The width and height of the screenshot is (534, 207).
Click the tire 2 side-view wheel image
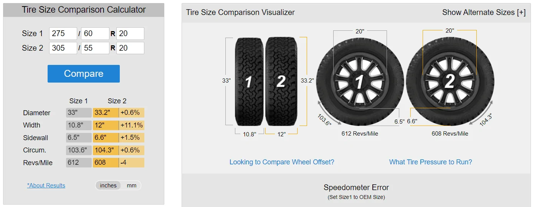[x=450, y=82]
